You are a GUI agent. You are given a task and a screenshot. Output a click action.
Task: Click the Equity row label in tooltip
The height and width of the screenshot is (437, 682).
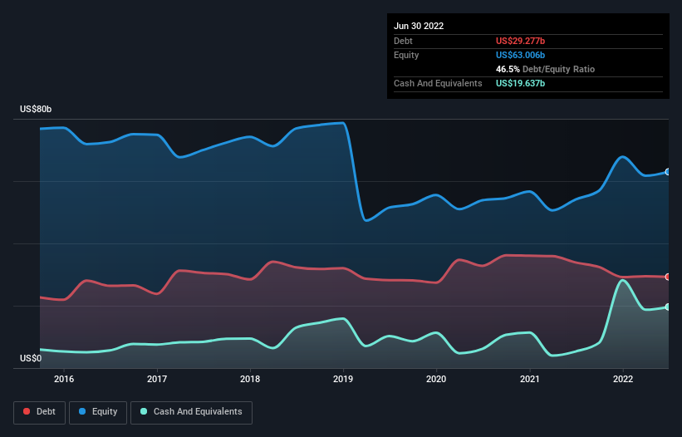click(x=406, y=55)
